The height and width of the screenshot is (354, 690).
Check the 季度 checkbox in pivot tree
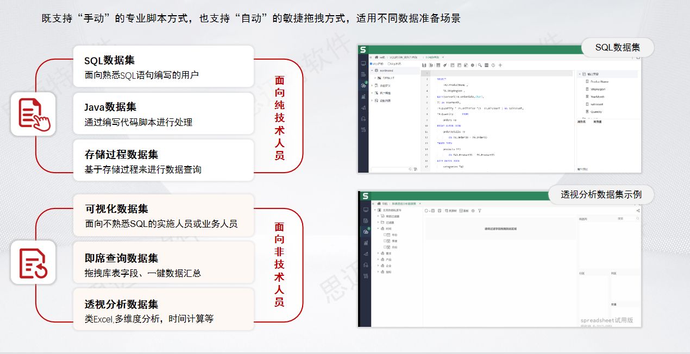point(385,241)
